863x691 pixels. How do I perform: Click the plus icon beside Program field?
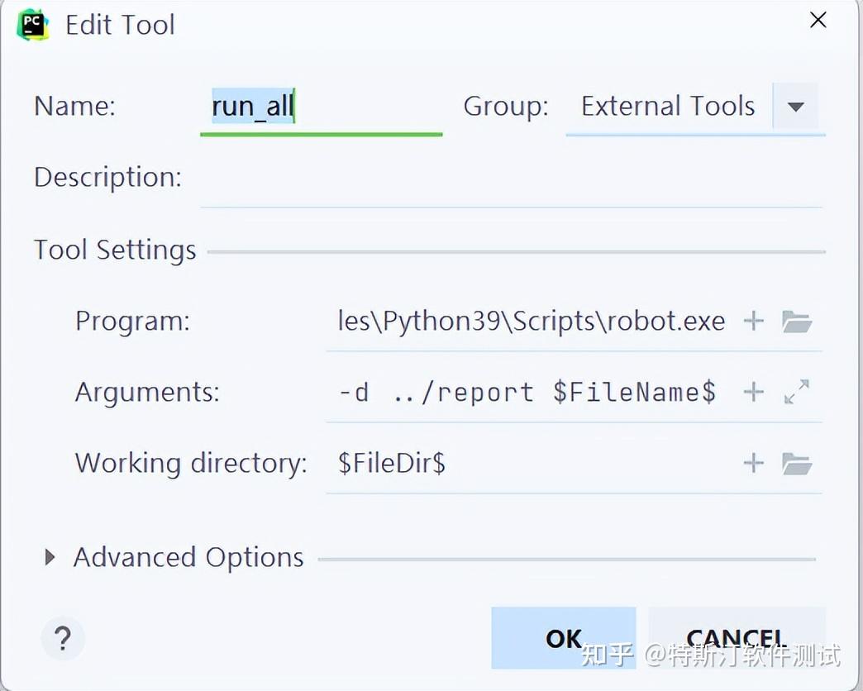pos(753,321)
